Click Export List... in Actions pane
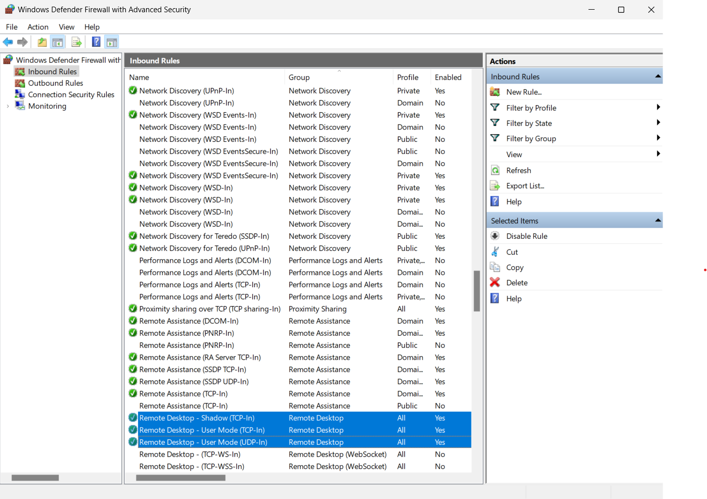Screen dimensions: 707x499 coord(525,186)
